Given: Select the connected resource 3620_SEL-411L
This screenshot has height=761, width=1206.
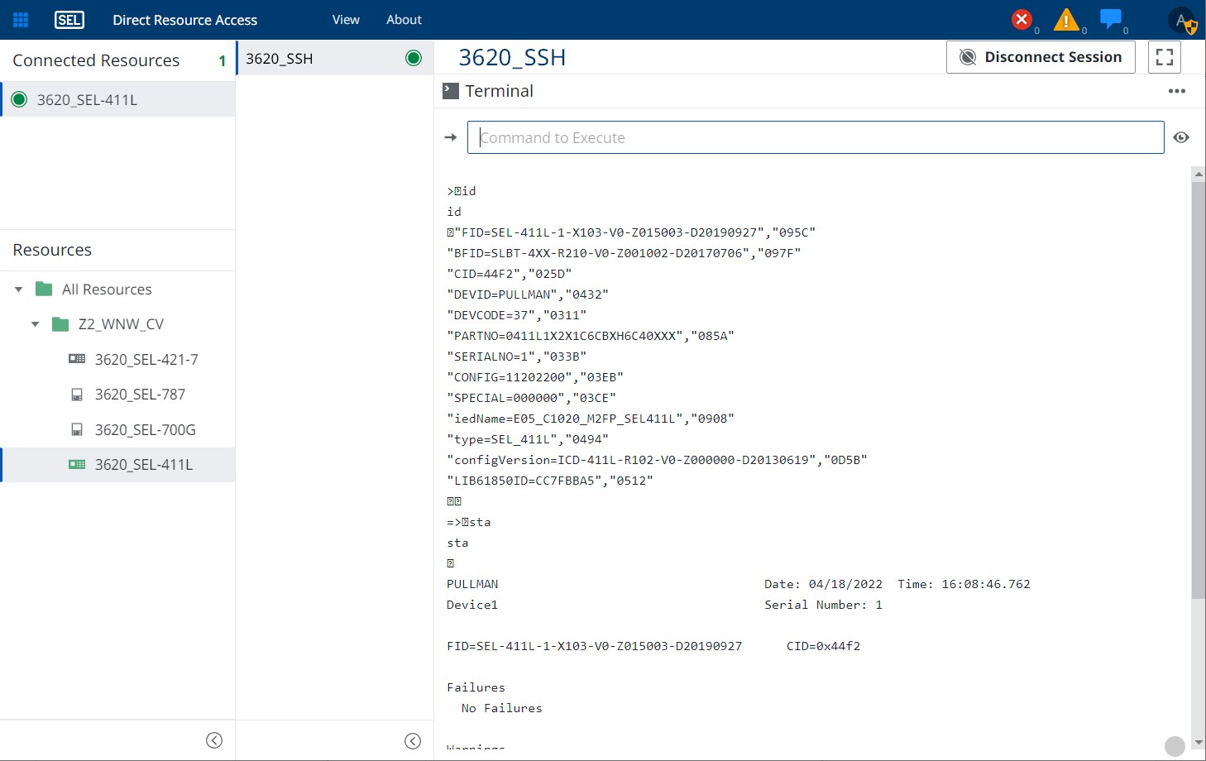Looking at the screenshot, I should [x=117, y=99].
